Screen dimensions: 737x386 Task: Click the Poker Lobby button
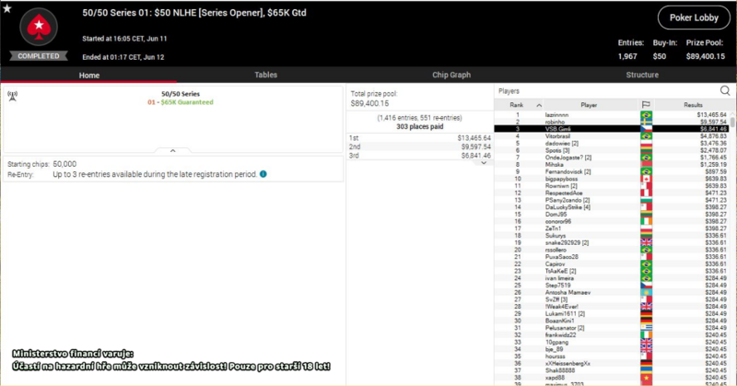coord(694,18)
